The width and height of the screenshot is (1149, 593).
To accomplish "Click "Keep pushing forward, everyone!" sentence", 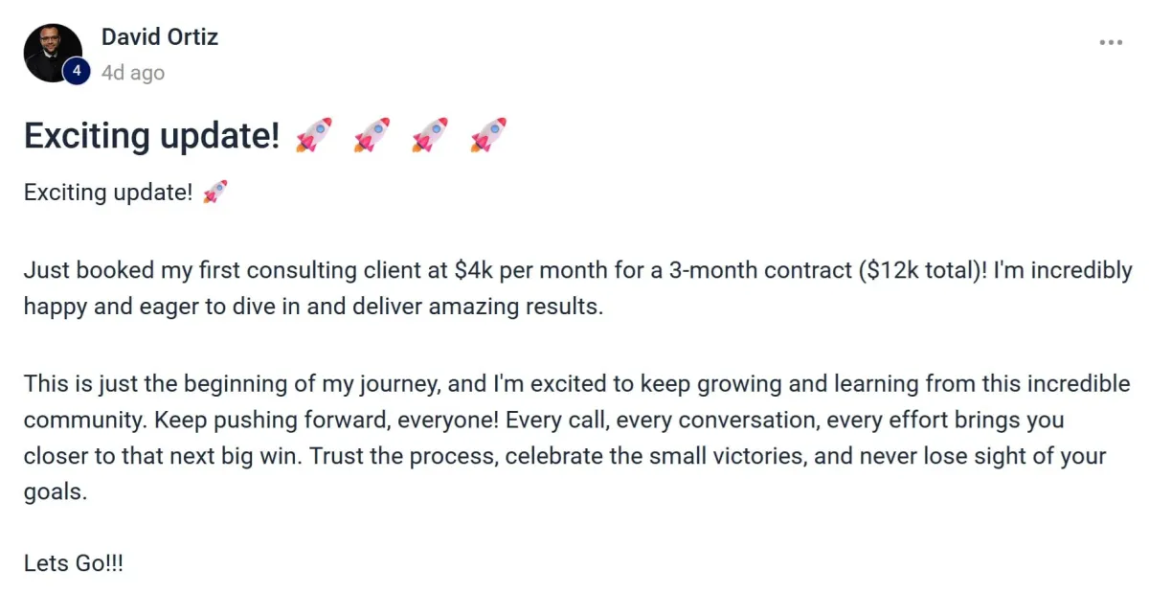I will tap(326, 421).
